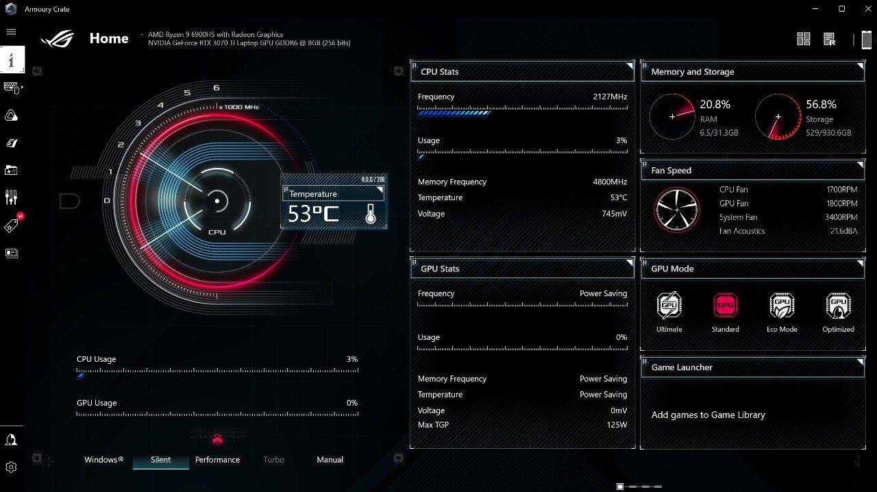Open Scenario Profiles sliders icon
Viewport: 877px width, 492px height.
(x=11, y=197)
